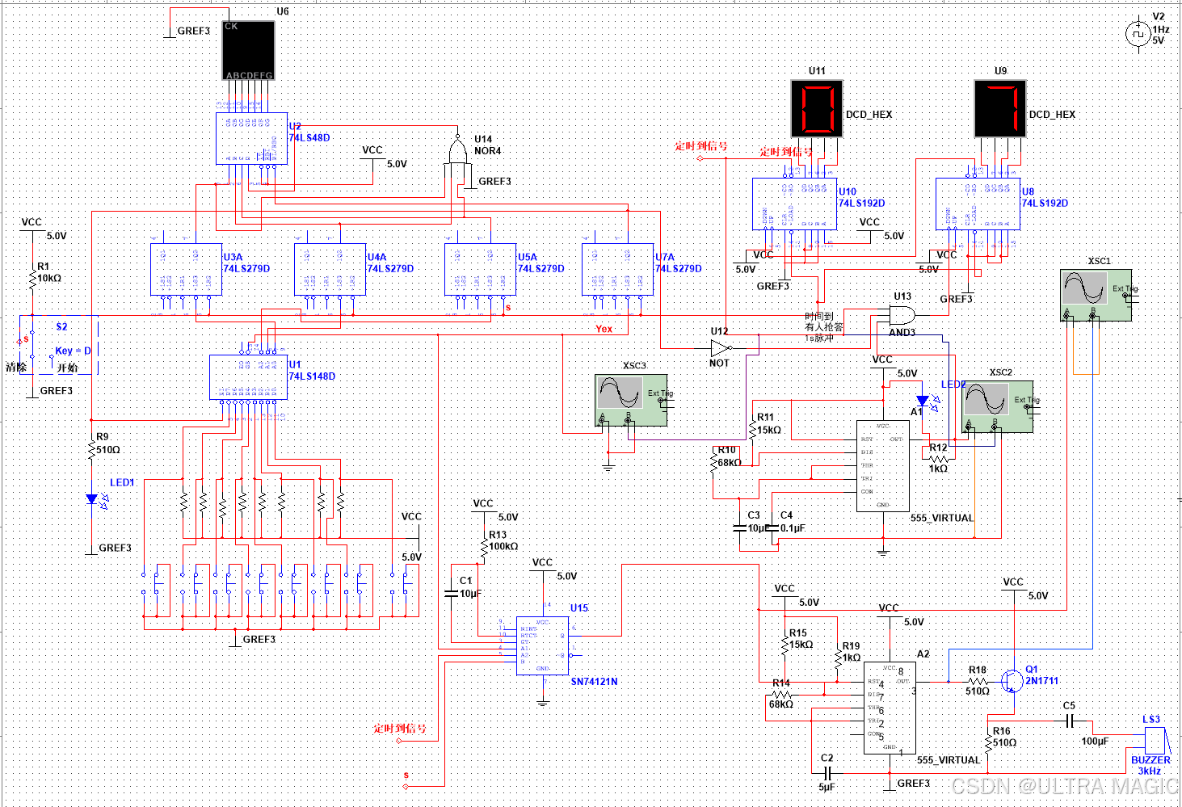Select the R18 510Ω resistor
This screenshot has height=807, width=1182.
click(977, 682)
